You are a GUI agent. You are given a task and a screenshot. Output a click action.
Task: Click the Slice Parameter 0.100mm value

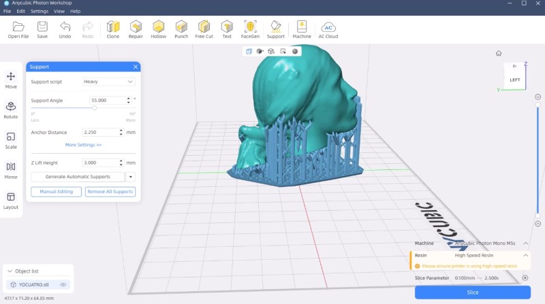[x=465, y=278]
